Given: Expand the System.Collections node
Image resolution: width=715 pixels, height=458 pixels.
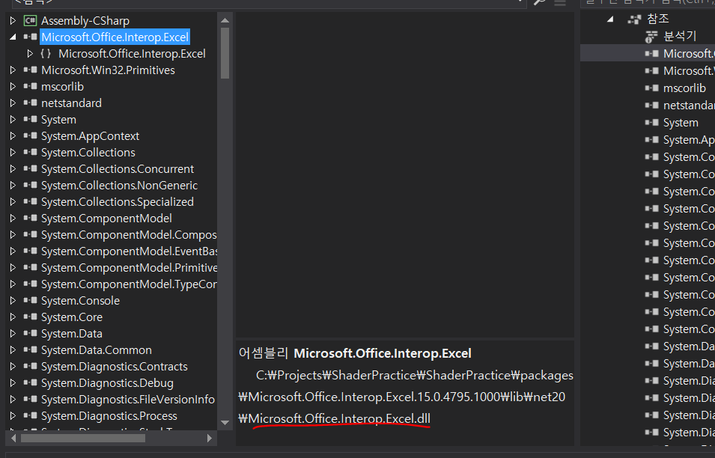Looking at the screenshot, I should (x=13, y=152).
